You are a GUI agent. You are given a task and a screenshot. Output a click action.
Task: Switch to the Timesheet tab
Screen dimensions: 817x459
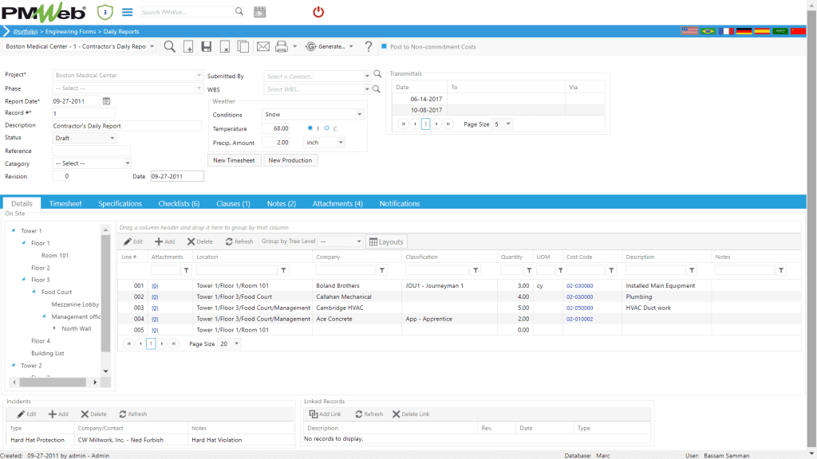coord(65,203)
